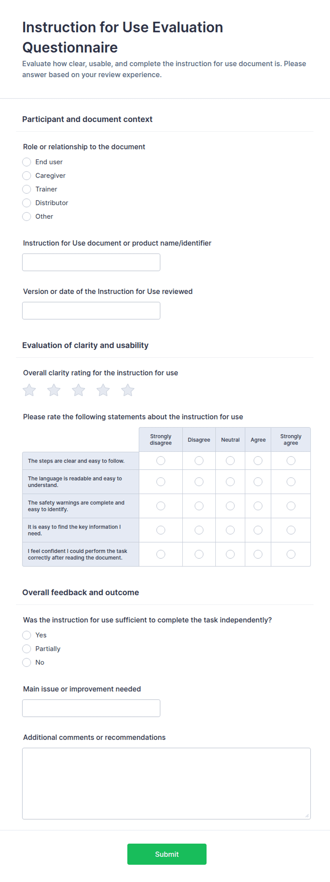Rate clarity with the second star
The width and height of the screenshot is (330, 882).
point(54,390)
